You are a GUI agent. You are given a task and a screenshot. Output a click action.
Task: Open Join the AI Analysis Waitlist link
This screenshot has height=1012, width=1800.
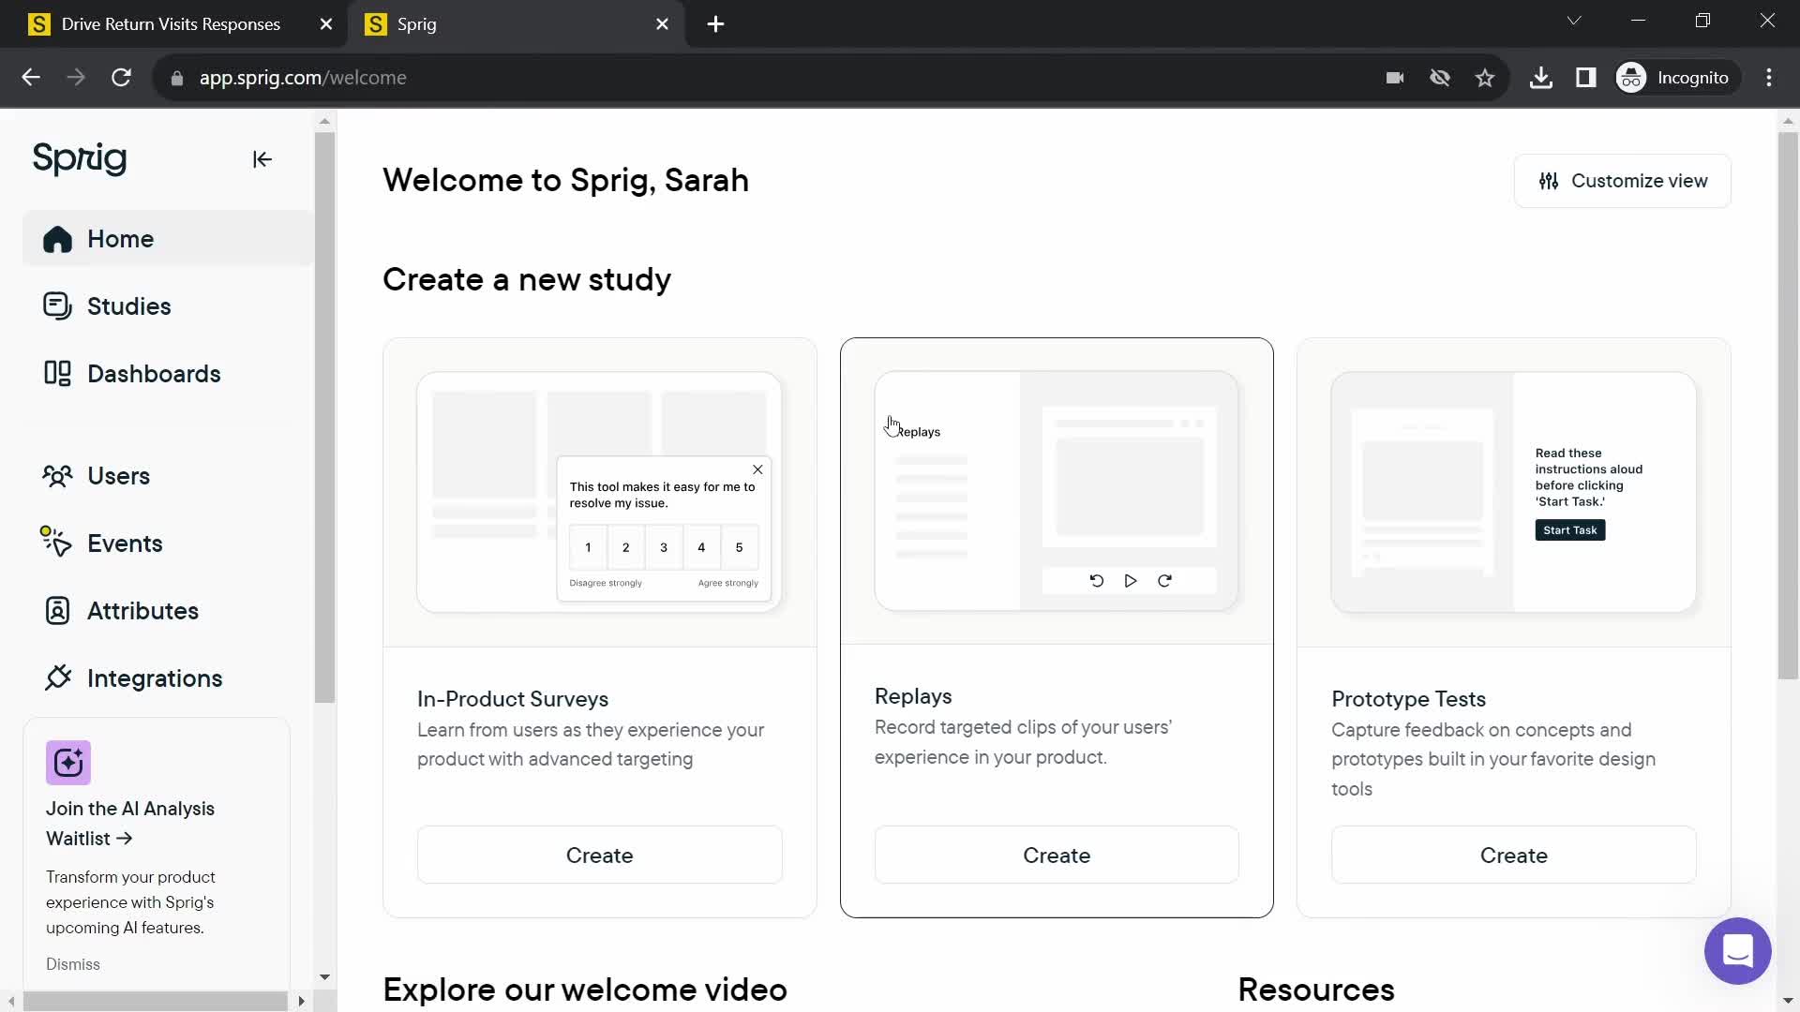click(x=129, y=824)
